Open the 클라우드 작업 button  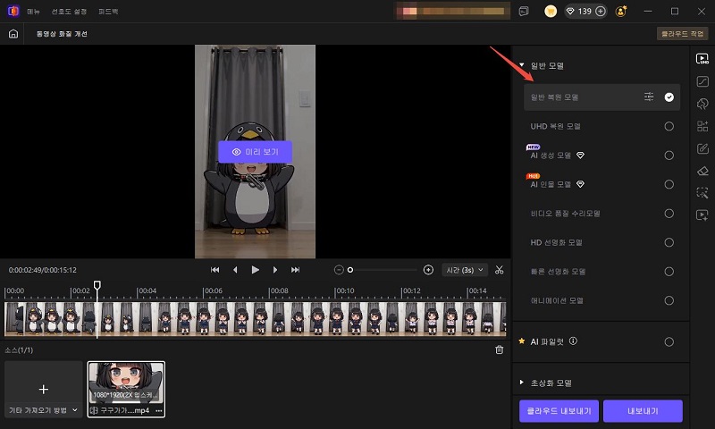point(682,34)
